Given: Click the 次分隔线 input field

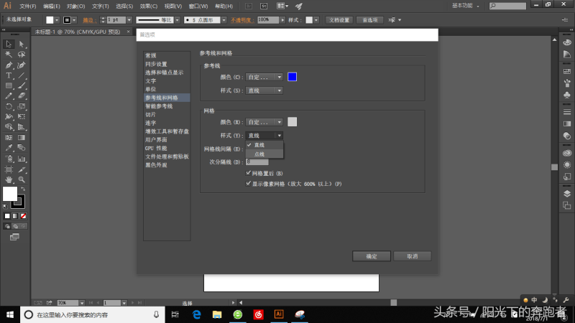Looking at the screenshot, I should (x=257, y=162).
